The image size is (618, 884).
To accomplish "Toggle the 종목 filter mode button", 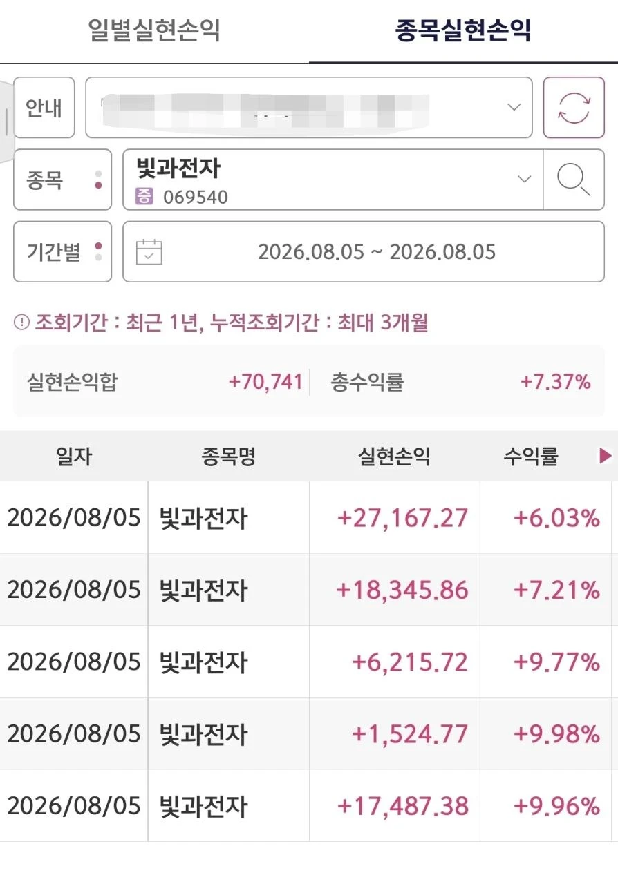I will pyautogui.click(x=62, y=180).
